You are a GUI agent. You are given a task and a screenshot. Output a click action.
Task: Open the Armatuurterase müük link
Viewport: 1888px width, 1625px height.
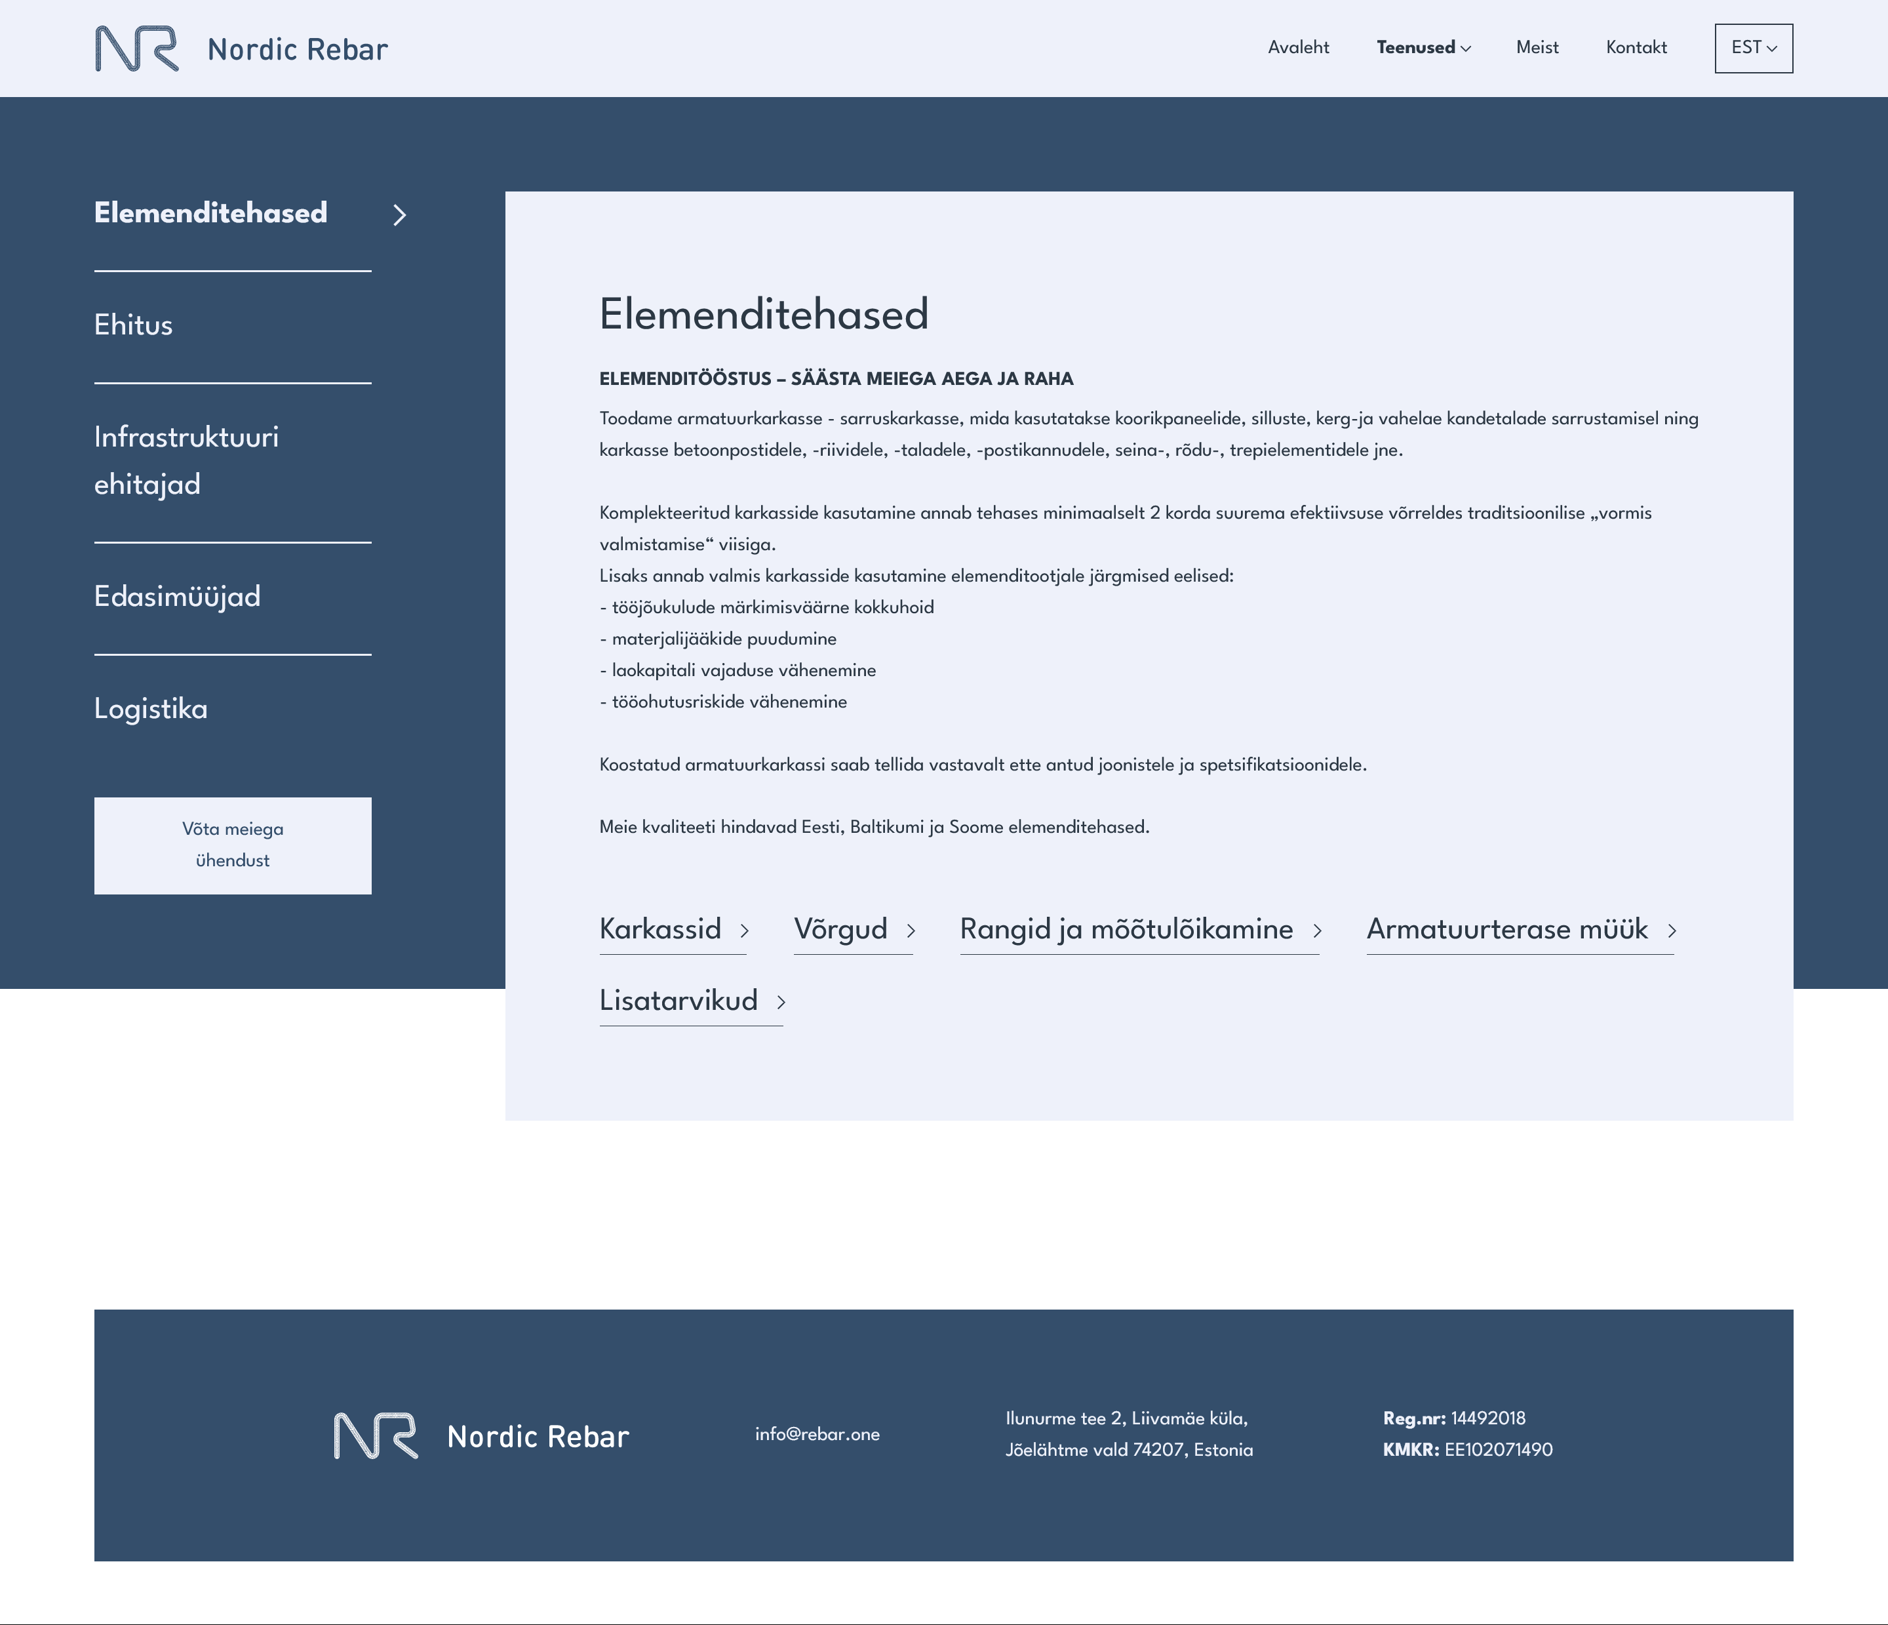(1507, 929)
